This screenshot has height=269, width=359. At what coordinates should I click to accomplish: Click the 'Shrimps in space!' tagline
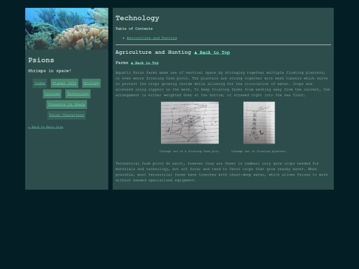pos(50,71)
